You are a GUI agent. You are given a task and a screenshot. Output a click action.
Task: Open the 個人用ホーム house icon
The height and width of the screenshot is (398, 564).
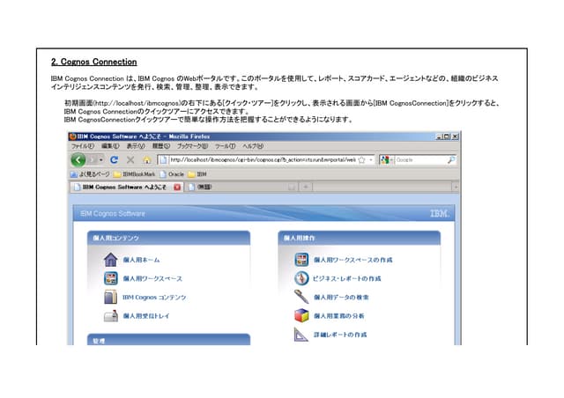coord(111,260)
